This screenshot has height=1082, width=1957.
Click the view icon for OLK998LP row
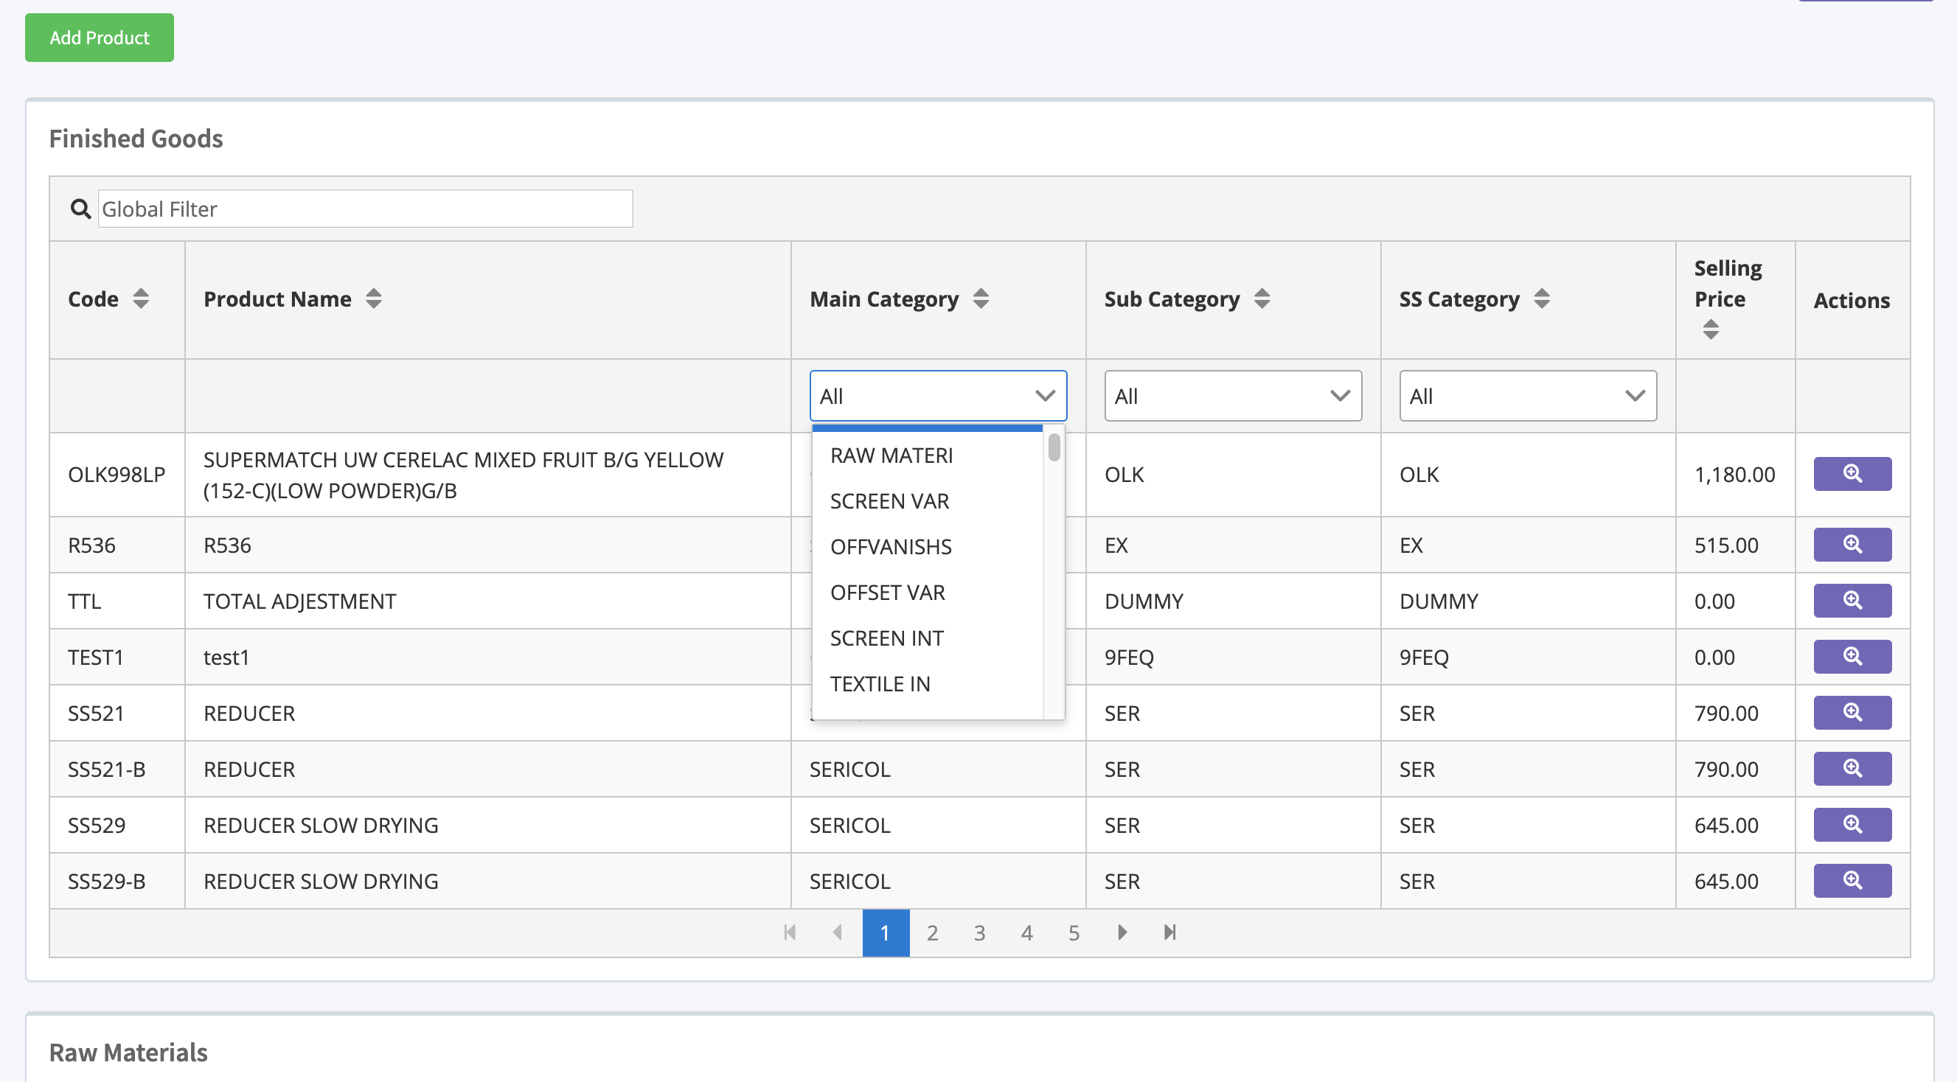[x=1852, y=474]
